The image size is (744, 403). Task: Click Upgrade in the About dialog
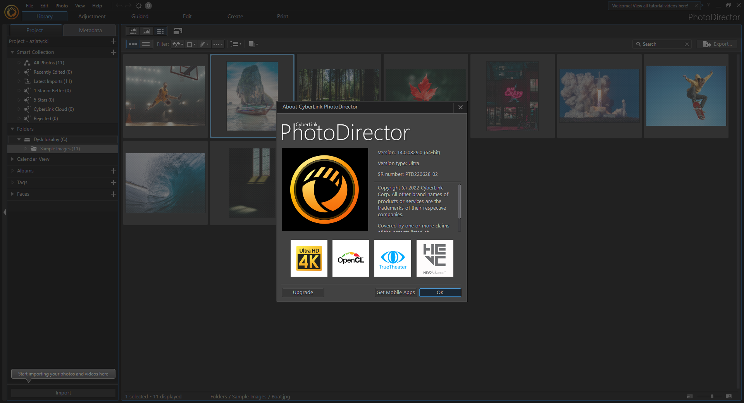pos(303,293)
